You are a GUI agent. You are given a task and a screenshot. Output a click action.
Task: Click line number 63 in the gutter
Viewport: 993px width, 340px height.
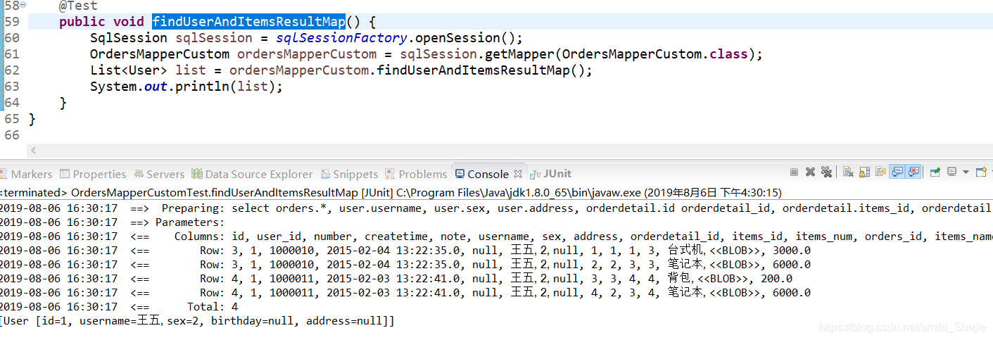tap(12, 87)
